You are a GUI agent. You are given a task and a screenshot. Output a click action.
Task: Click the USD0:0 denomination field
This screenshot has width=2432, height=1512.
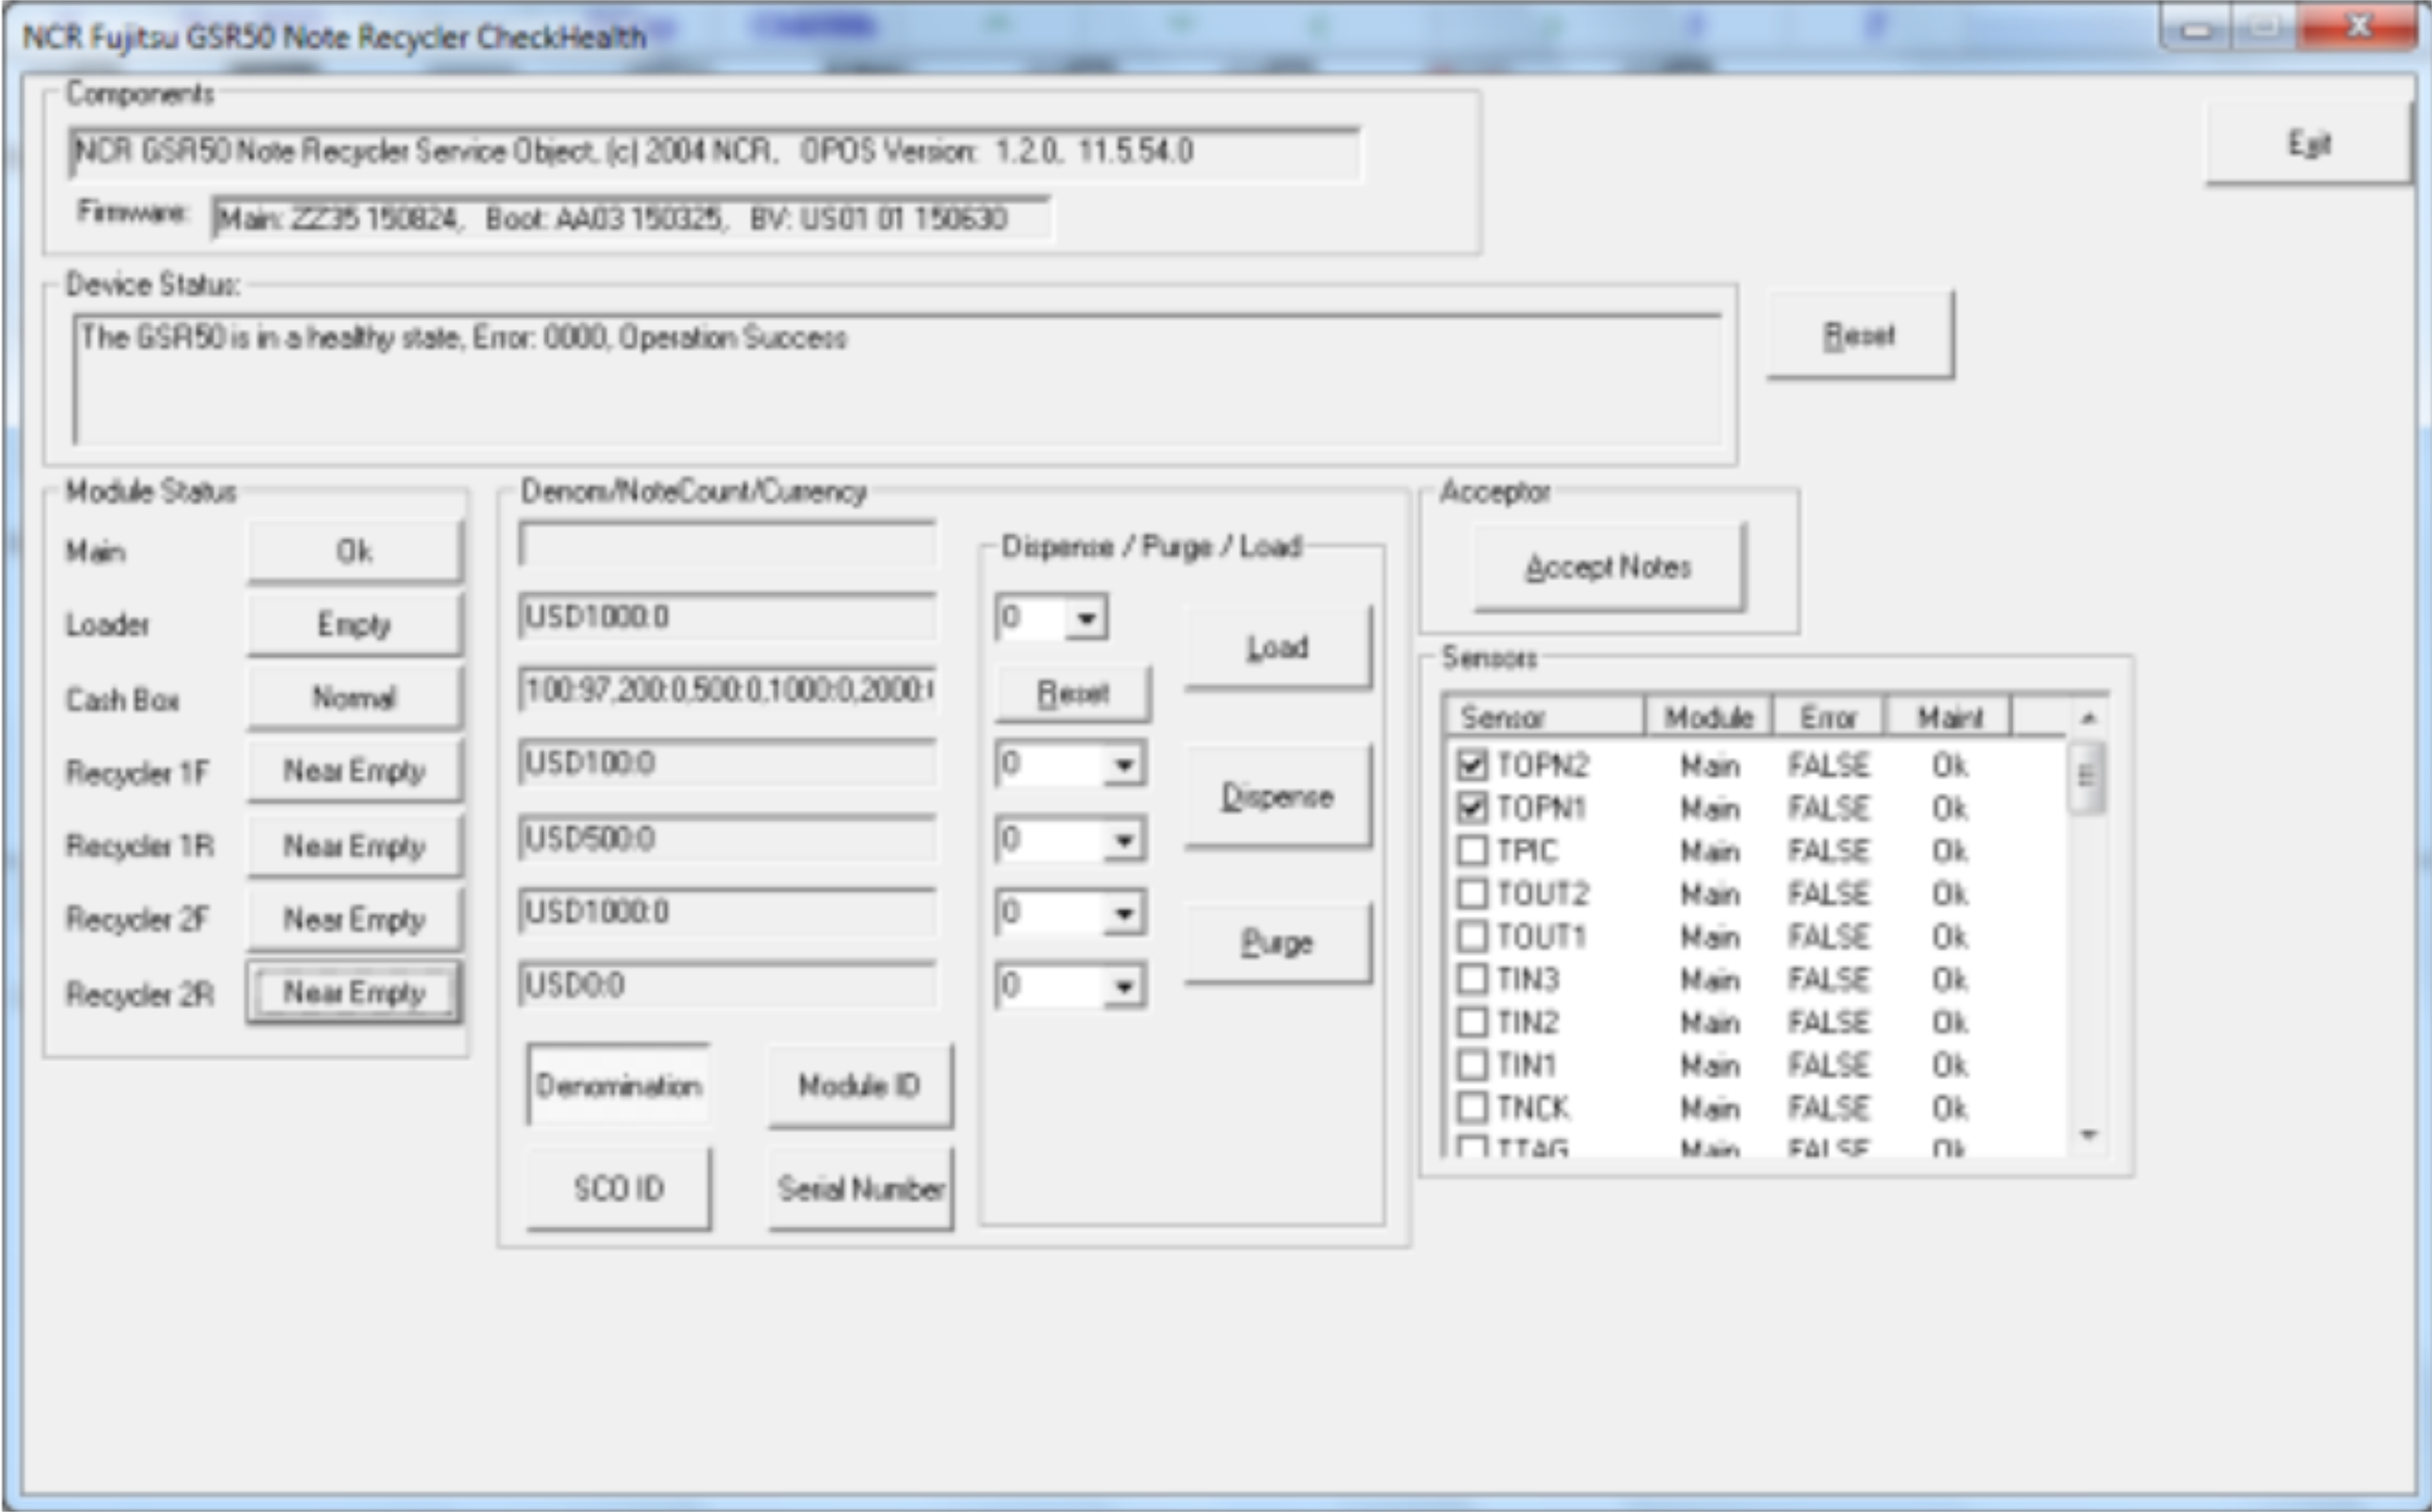728,985
